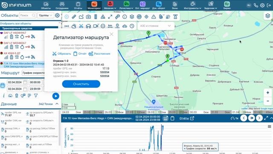Click the clock history tool icon
Viewport: 273px width, 154px height.
point(132,26)
